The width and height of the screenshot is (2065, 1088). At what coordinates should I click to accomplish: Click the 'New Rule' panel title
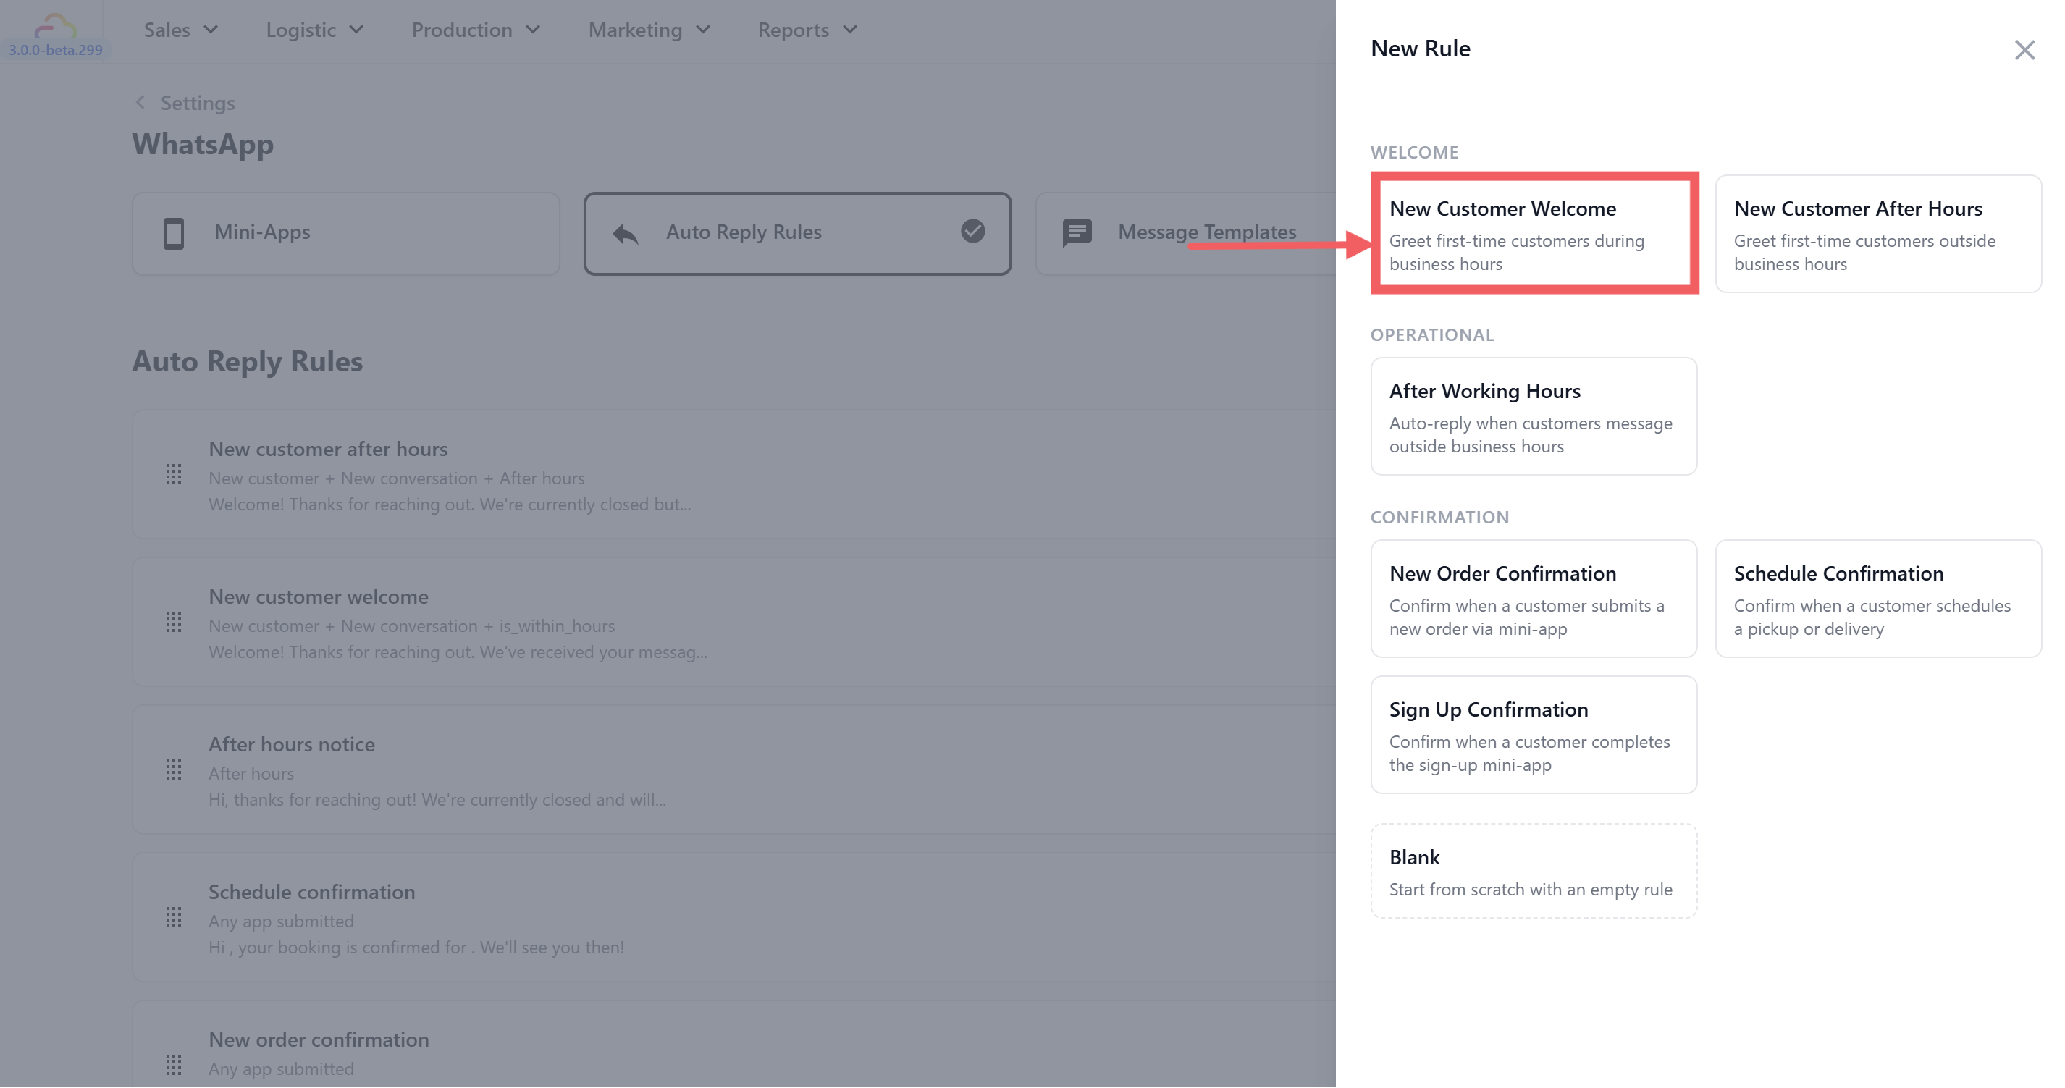(1420, 49)
